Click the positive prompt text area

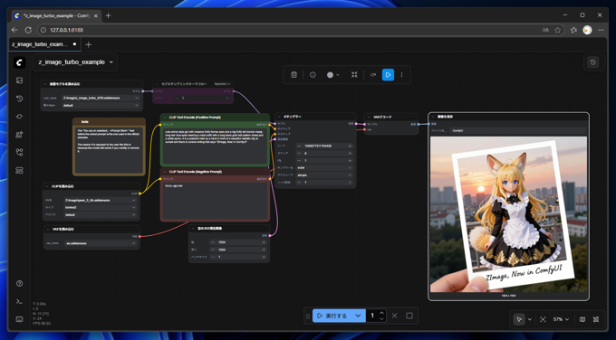215,147
